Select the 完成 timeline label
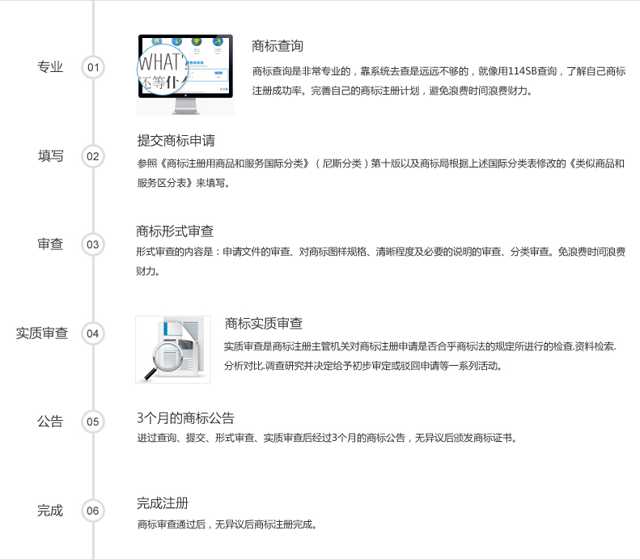 tap(50, 510)
